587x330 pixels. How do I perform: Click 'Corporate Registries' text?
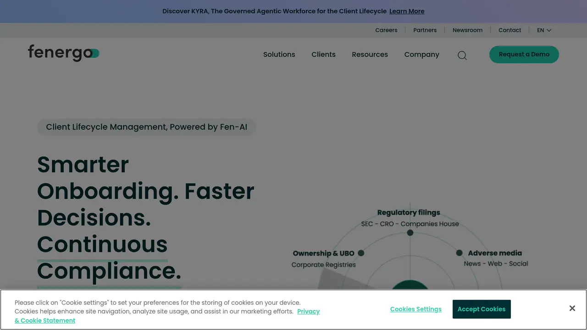pos(323,264)
